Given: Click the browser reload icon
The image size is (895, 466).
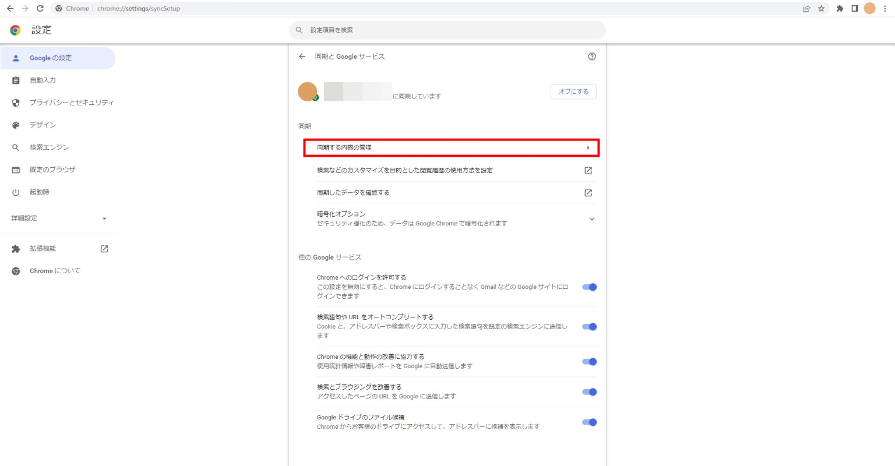Looking at the screenshot, I should [40, 9].
